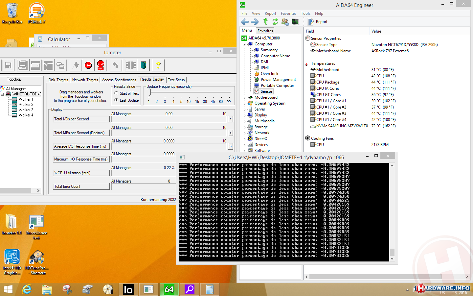Switch to Favorites tab in AIDA64 left panel

265,31
